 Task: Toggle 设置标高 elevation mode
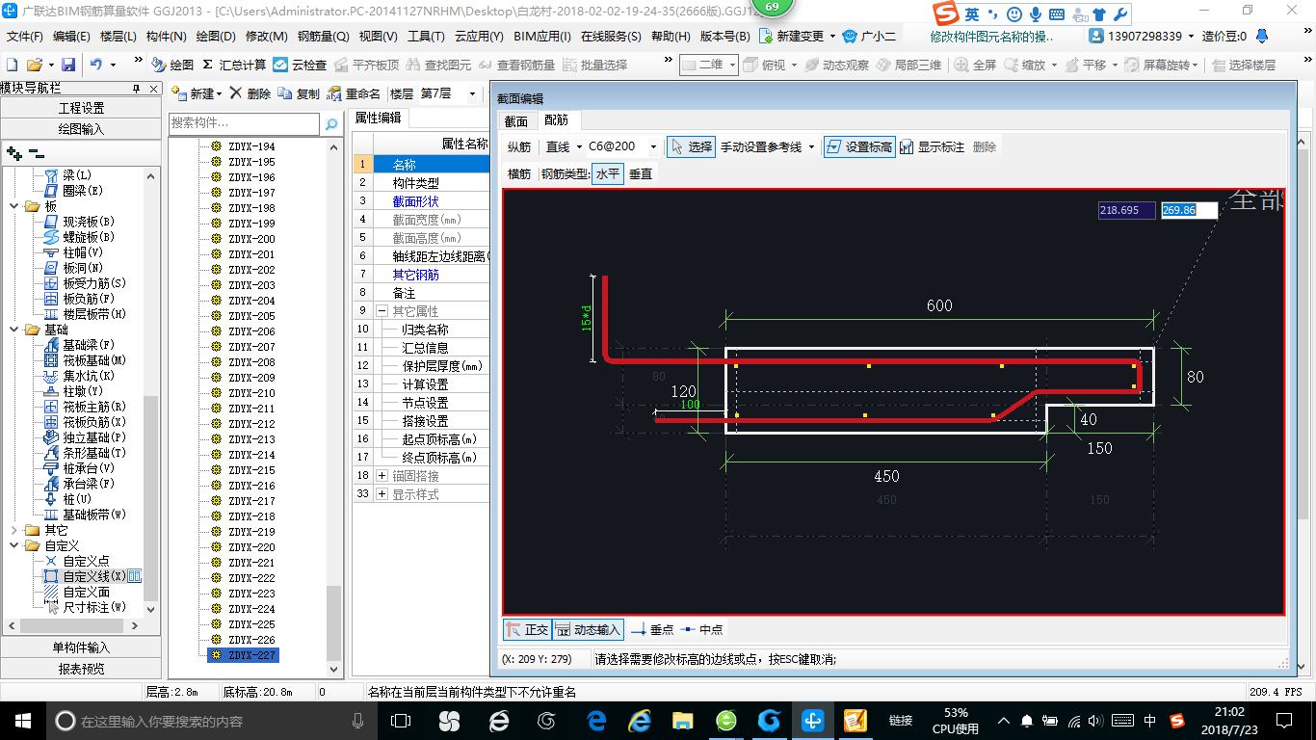click(858, 146)
